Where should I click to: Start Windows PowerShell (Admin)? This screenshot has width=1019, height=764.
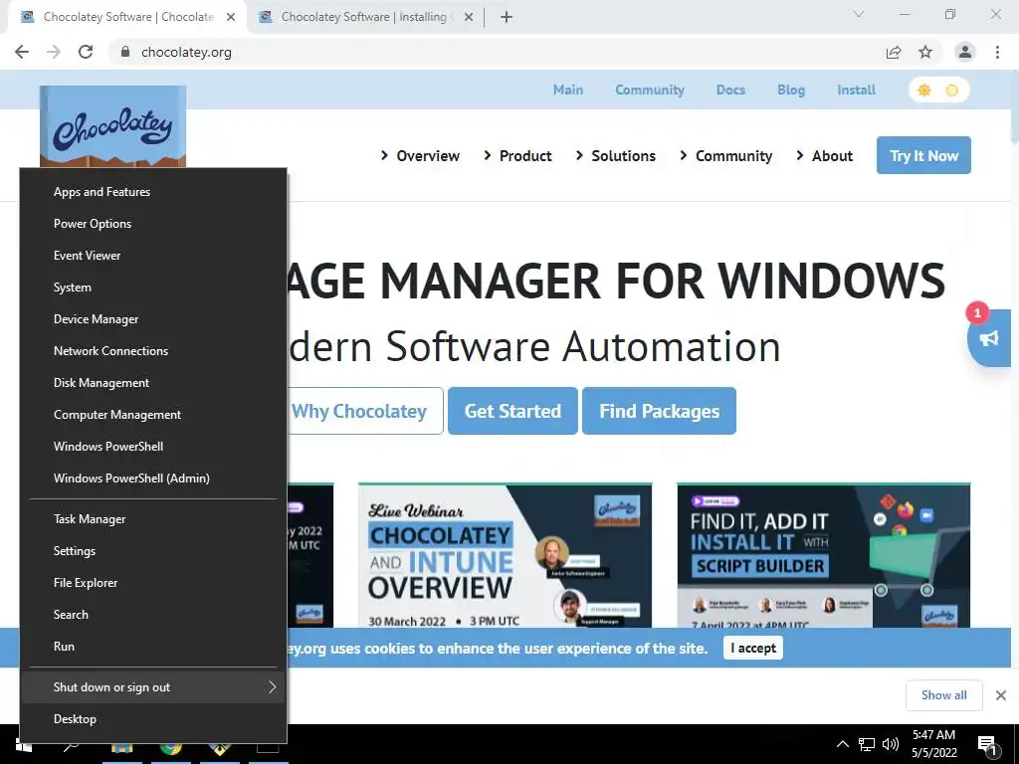point(154,478)
